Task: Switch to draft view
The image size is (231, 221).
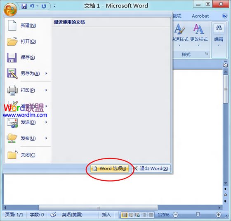Action: coord(151,215)
